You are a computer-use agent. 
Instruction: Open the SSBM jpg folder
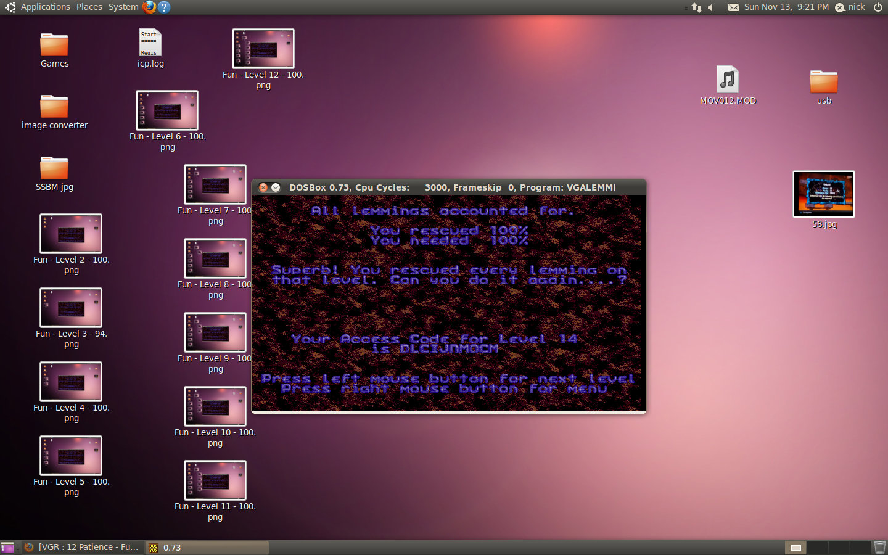pyautogui.click(x=54, y=169)
